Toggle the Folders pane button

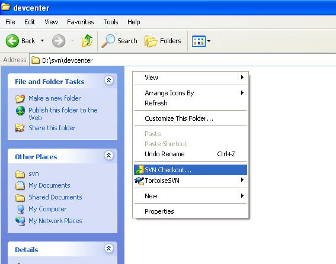(x=162, y=41)
